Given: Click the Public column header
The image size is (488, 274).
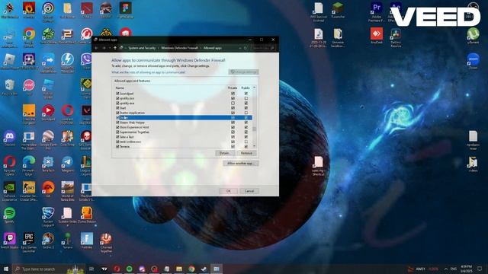Looking at the screenshot, I should tap(246, 88).
